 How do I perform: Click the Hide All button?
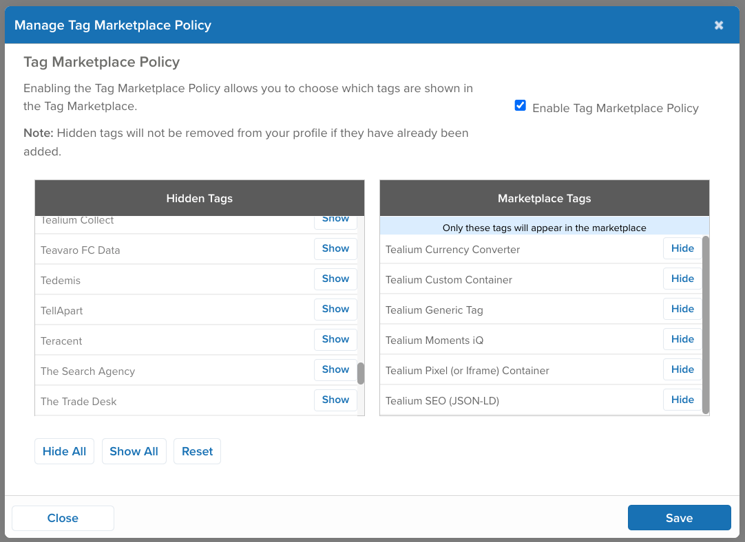[x=64, y=451]
